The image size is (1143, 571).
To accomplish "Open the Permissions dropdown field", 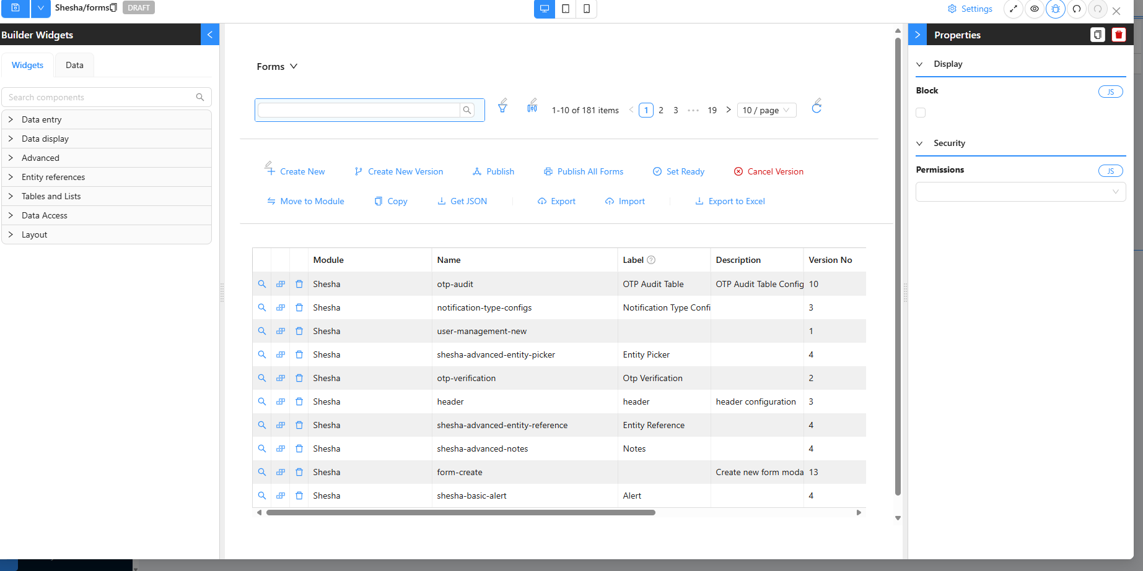I will 1020,192.
